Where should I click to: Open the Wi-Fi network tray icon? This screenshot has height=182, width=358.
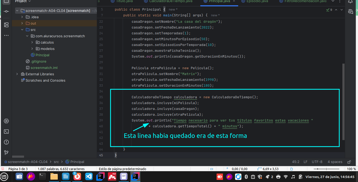pos(286,176)
